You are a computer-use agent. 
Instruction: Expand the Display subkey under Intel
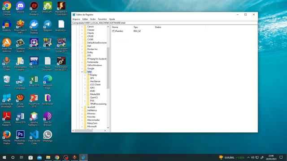[x=85, y=75]
